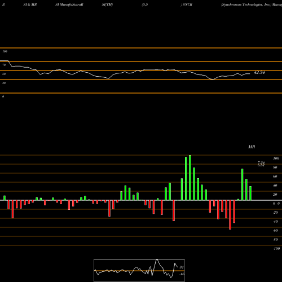Click the 'SI(TM)' header text

(x=107, y=5)
